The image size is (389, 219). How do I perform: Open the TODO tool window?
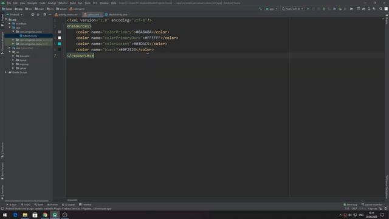tap(26, 204)
